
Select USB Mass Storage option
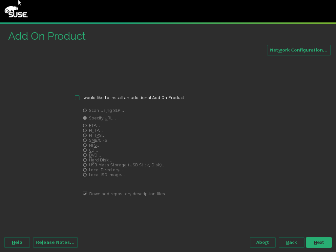(x=85, y=165)
